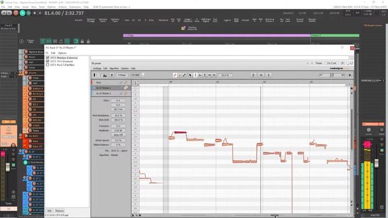Uncheck the VST3 TH-U plugin checkbox

click(x=47, y=61)
